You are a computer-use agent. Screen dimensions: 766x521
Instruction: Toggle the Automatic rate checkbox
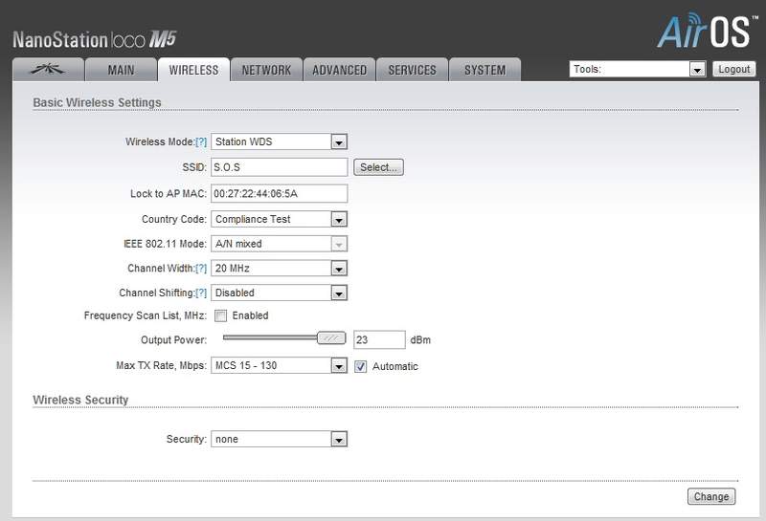(361, 366)
